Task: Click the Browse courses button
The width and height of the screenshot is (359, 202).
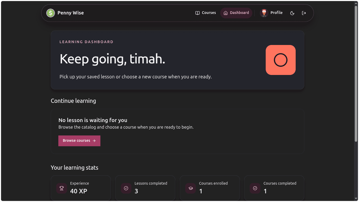Action: click(79, 141)
